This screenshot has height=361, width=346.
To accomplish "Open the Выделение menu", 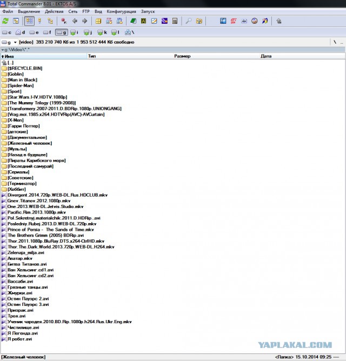I will (29, 11).
